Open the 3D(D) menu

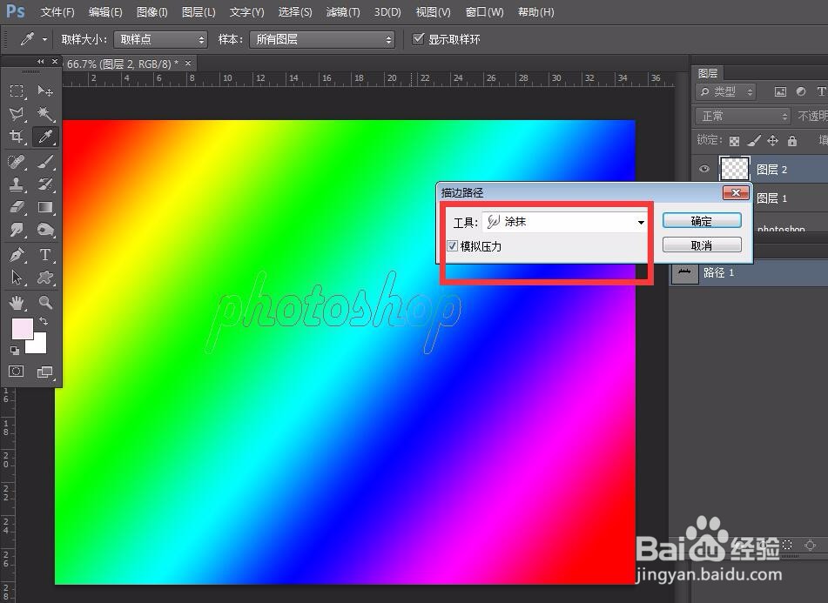coord(387,11)
